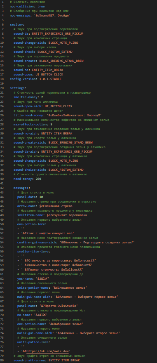
Task: Click the smelter: section header
Action: point(17,24)
